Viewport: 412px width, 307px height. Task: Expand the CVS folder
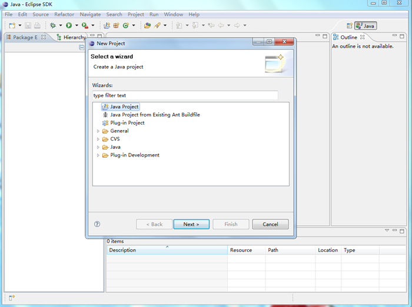(x=98, y=139)
